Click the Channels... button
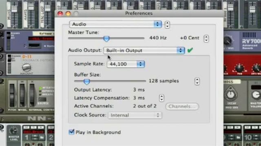This screenshot has height=146, width=261. tap(182, 106)
